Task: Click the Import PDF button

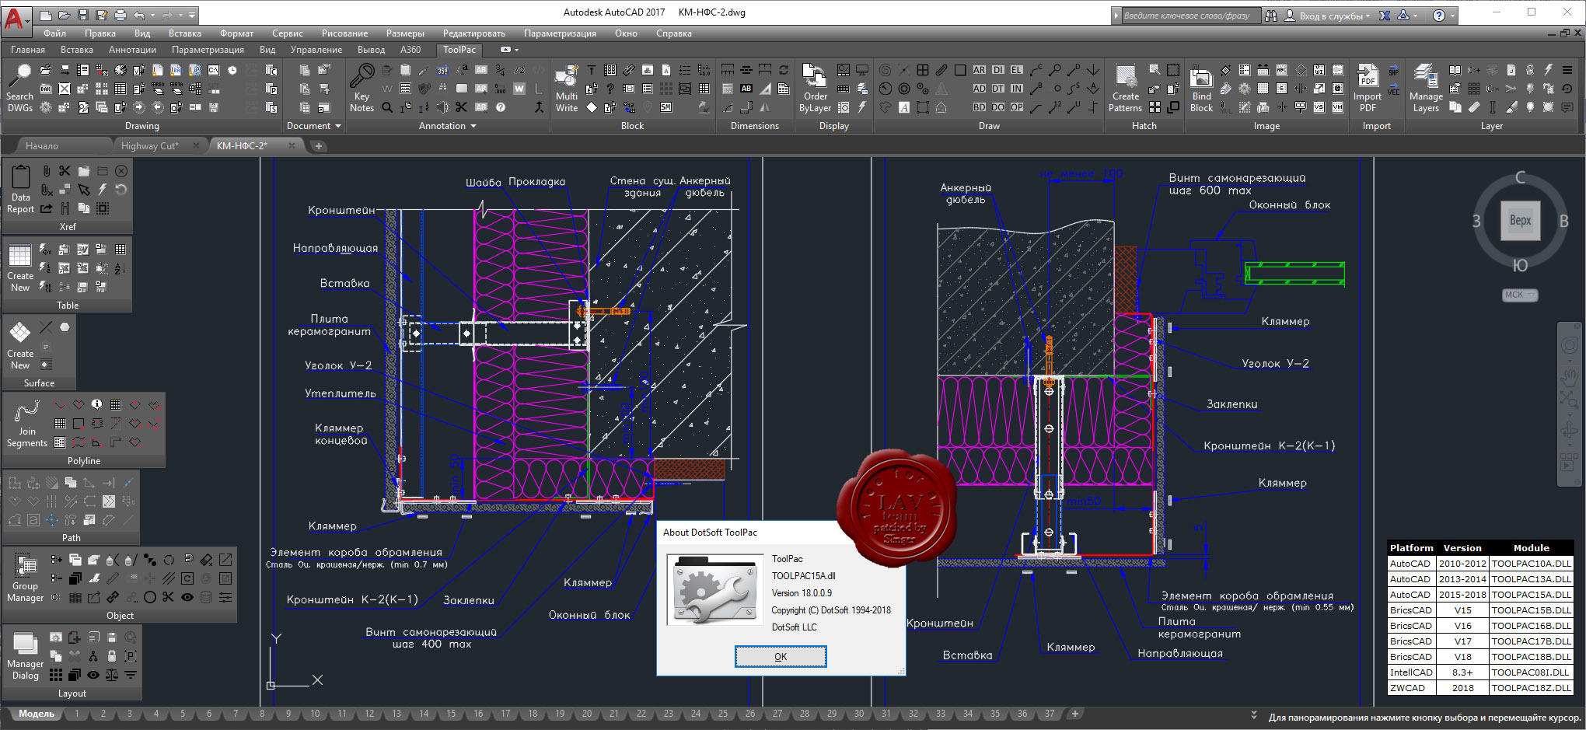Action: coord(1368,88)
